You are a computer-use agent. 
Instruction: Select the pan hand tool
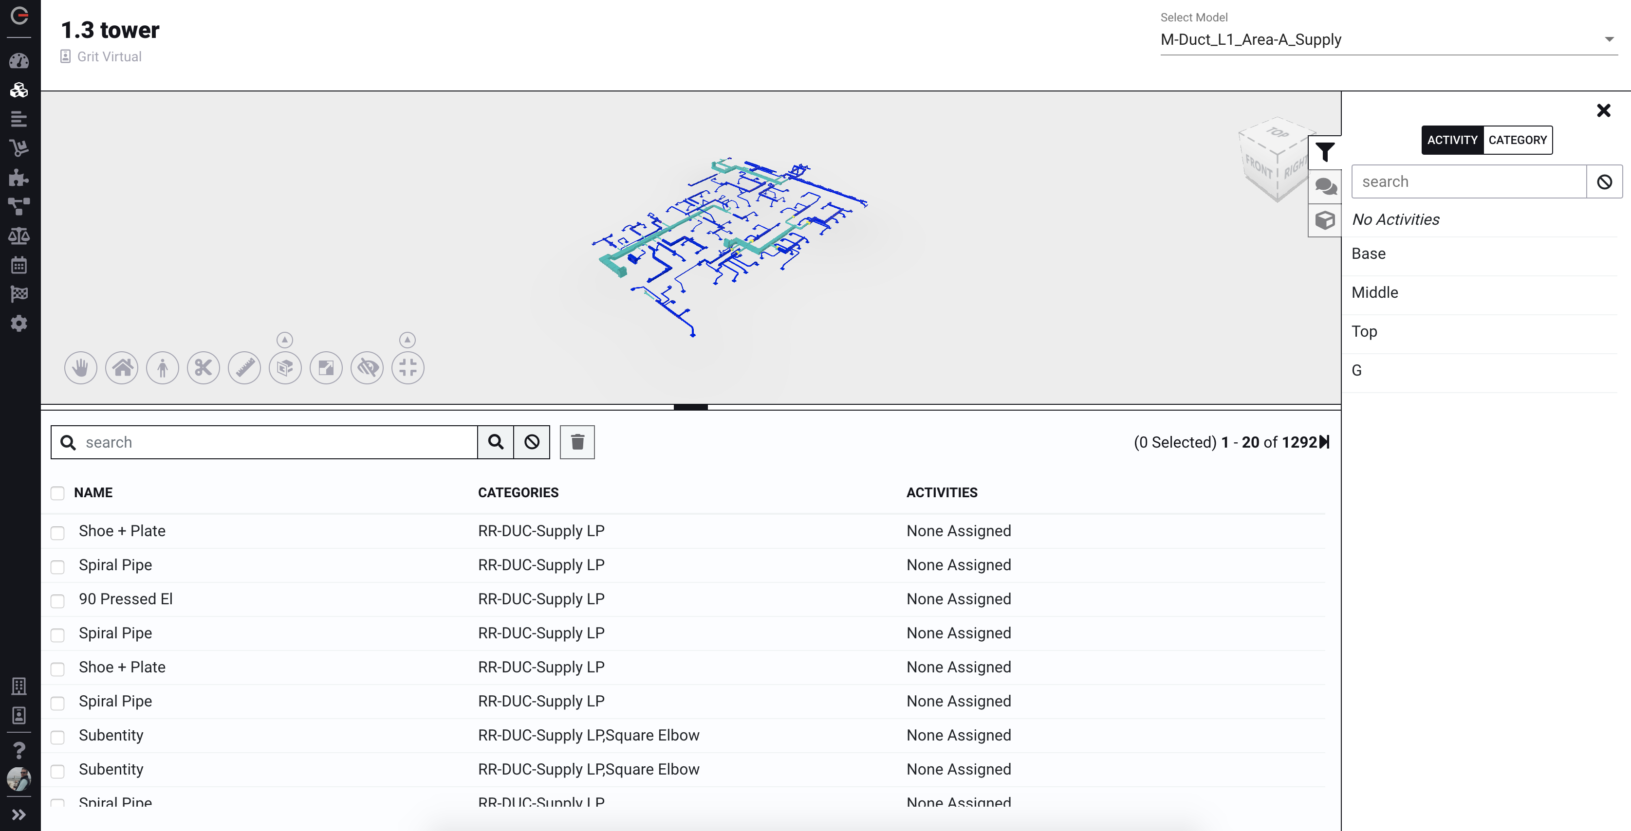pos(80,368)
